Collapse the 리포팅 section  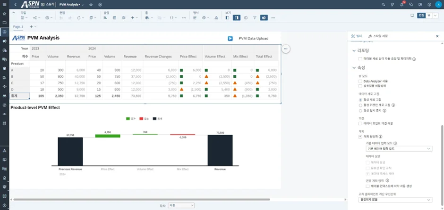coord(354,50)
